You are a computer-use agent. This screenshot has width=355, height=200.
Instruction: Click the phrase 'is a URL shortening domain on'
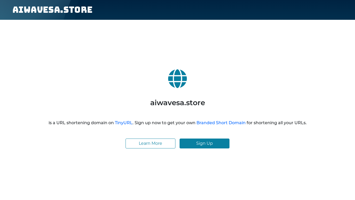[81, 123]
